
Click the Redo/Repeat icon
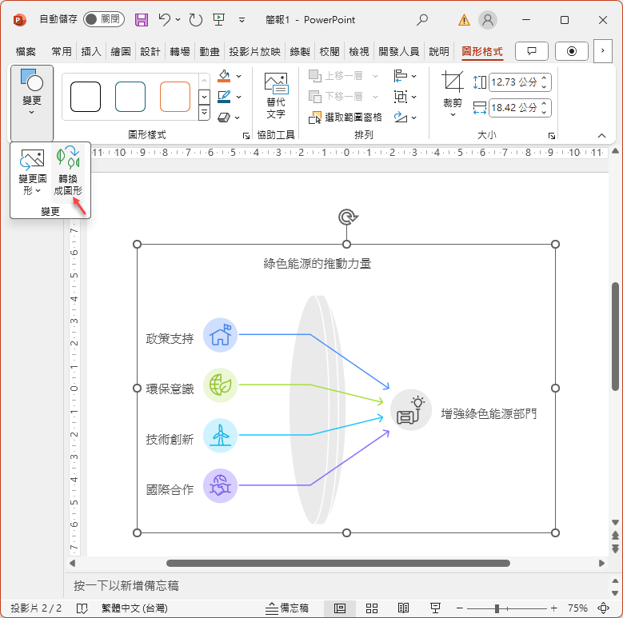pos(195,19)
